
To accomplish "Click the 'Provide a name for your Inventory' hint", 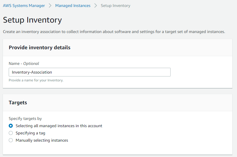I will [x=36, y=80].
